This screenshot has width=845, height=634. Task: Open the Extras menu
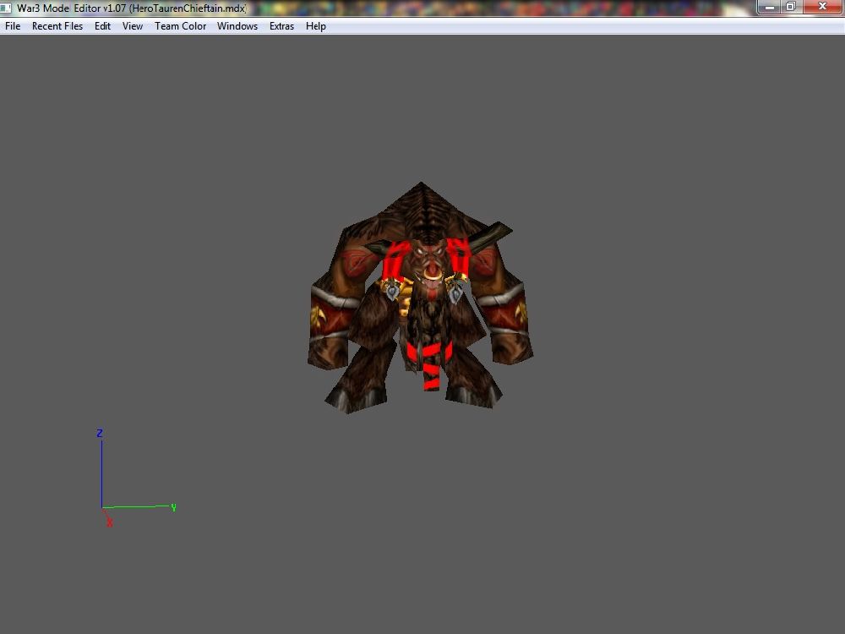click(281, 26)
